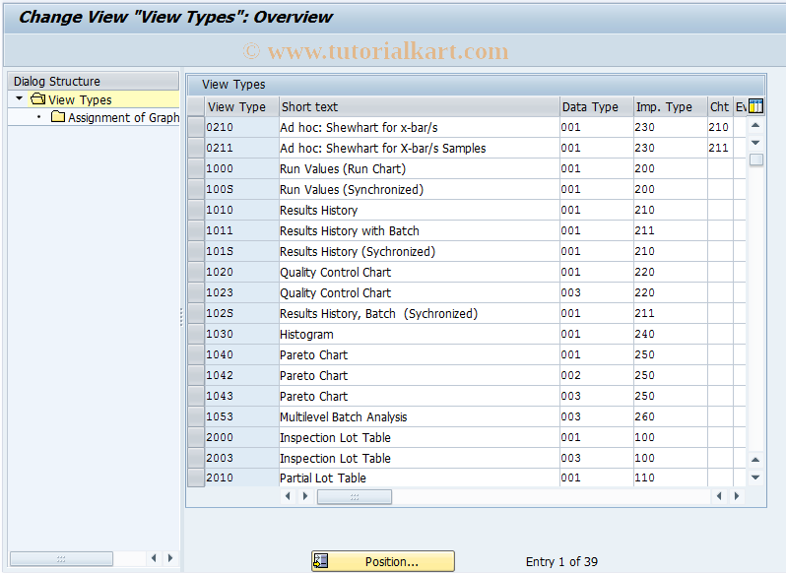Click Pareto Chart text in row 1043
The image size is (786, 573).
[x=313, y=396]
